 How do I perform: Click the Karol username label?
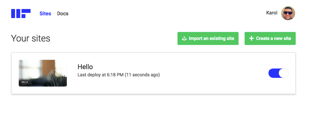tap(272, 13)
